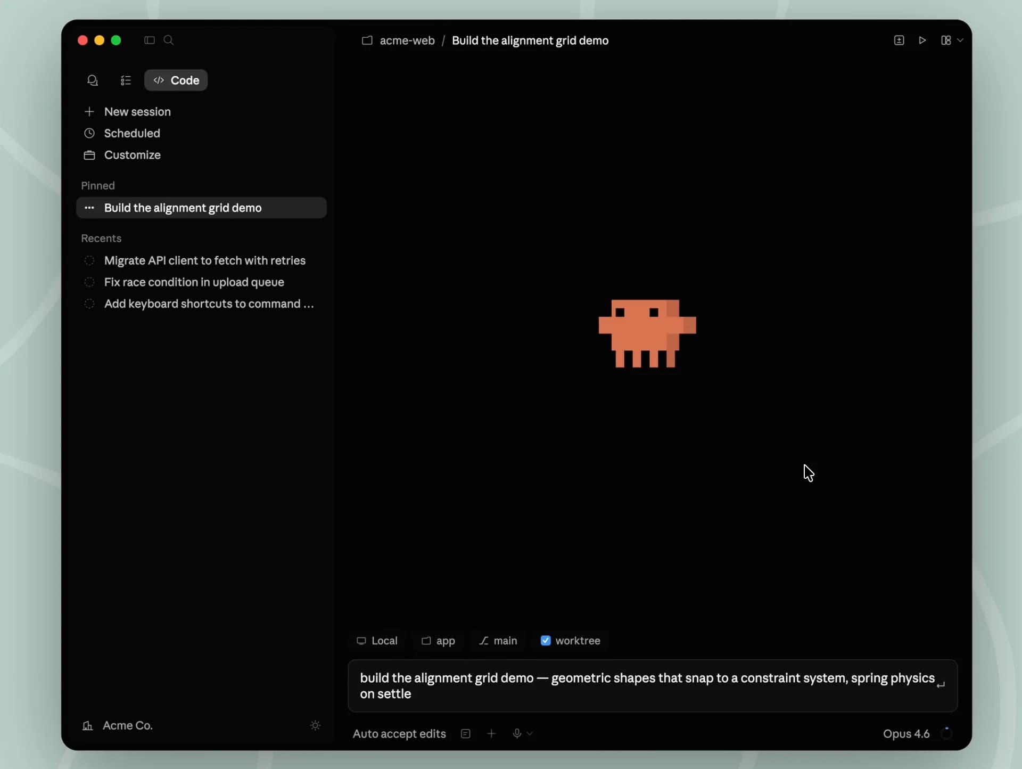This screenshot has height=769, width=1022.
Task: Run the session with the play icon
Action: (x=923, y=40)
